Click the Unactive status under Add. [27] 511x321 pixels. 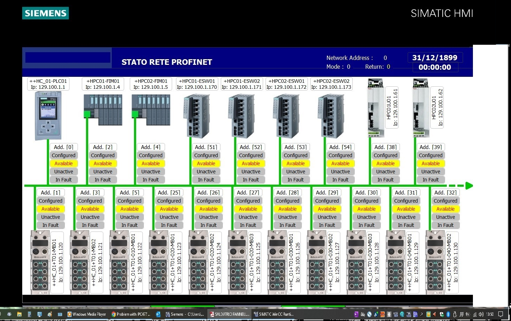point(248,217)
